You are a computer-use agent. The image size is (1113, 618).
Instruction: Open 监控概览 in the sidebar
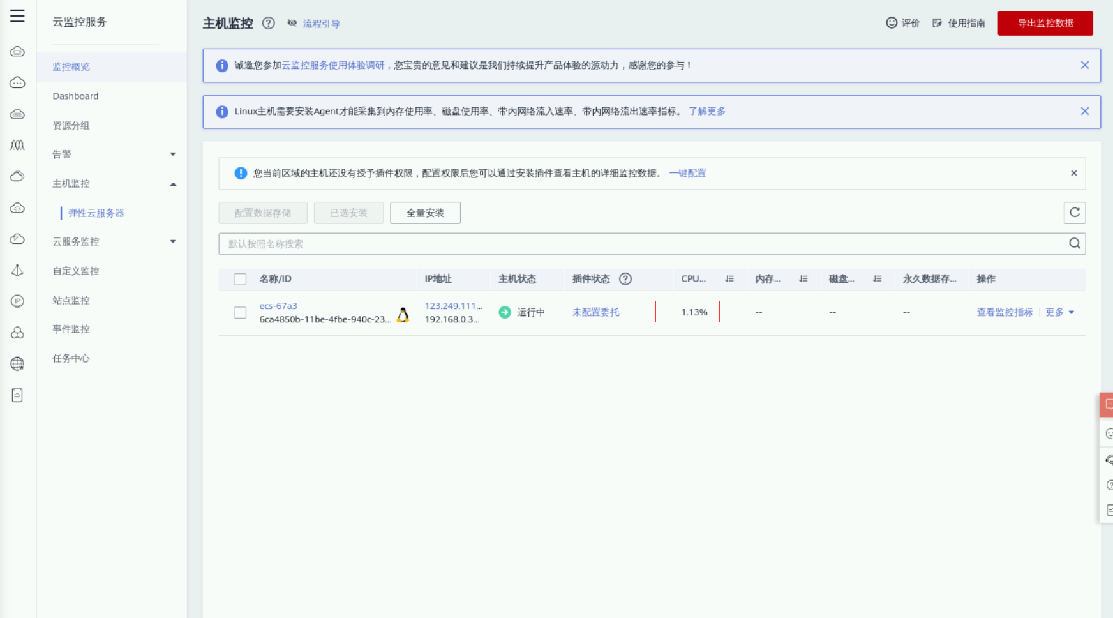(112, 66)
